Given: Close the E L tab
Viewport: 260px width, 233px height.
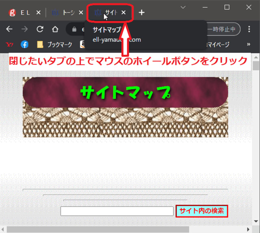Looking at the screenshot, I should point(38,13).
